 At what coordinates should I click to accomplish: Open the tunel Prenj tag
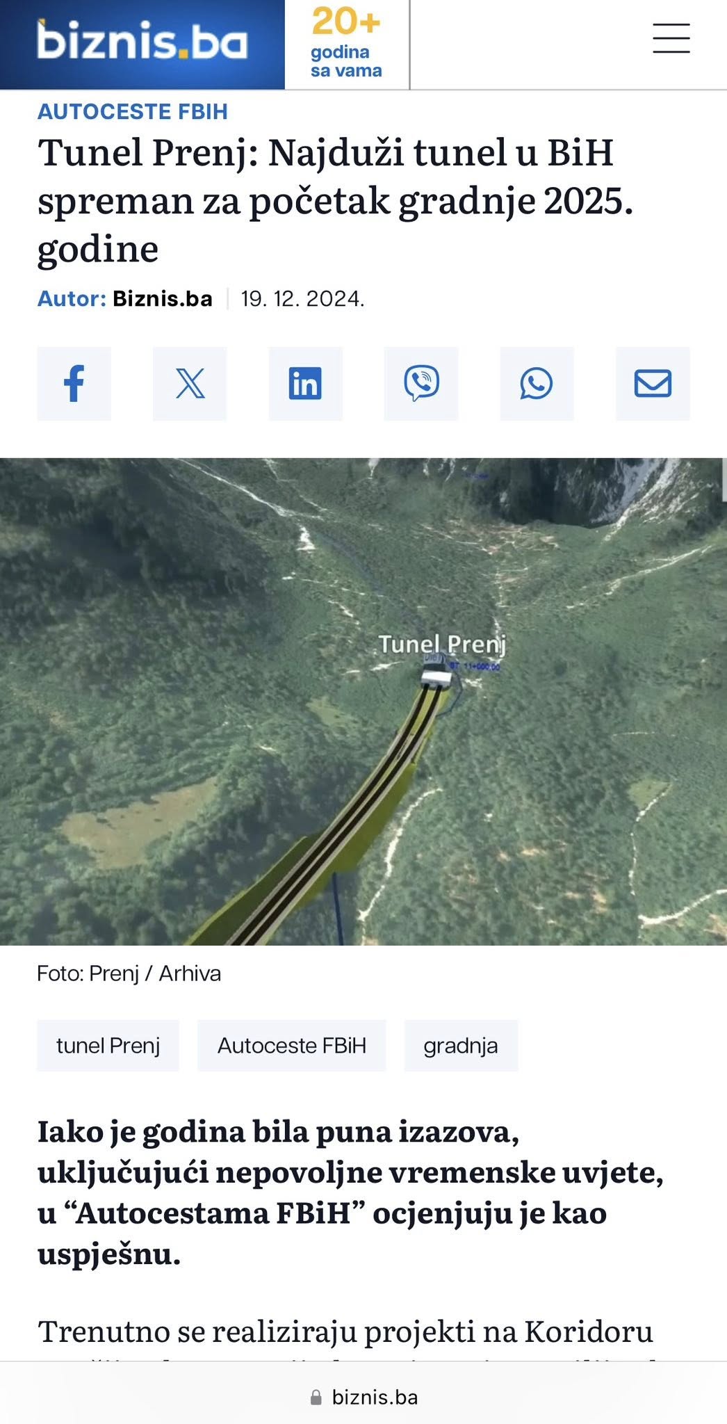[108, 1046]
